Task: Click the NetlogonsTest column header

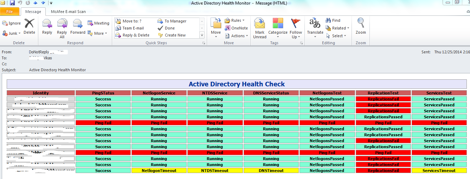Action: coord(327,93)
